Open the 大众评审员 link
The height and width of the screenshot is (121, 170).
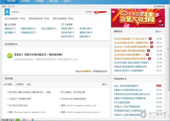click(85, 71)
